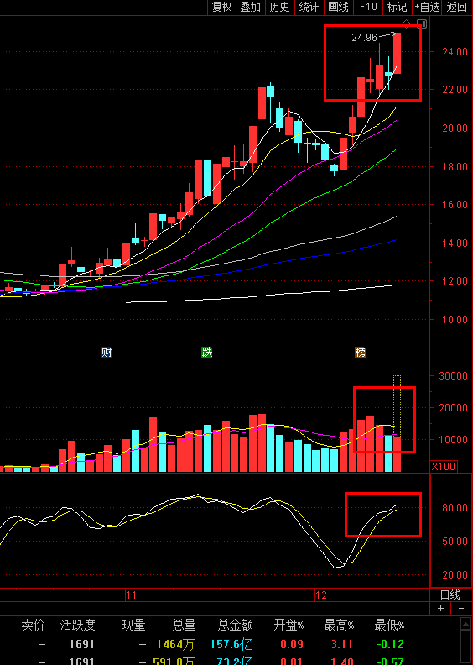Sort by the 开盘% column header
Image resolution: width=473 pixels, height=665 pixels.
[288, 625]
